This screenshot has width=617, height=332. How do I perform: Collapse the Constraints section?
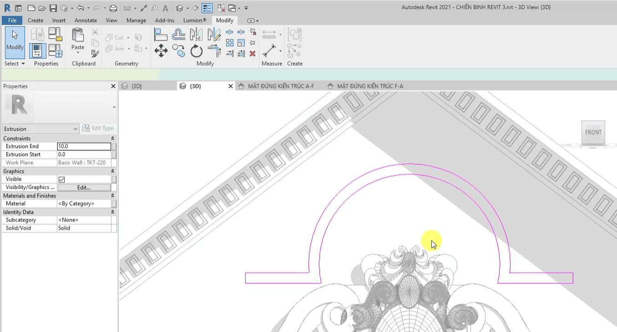(x=112, y=138)
